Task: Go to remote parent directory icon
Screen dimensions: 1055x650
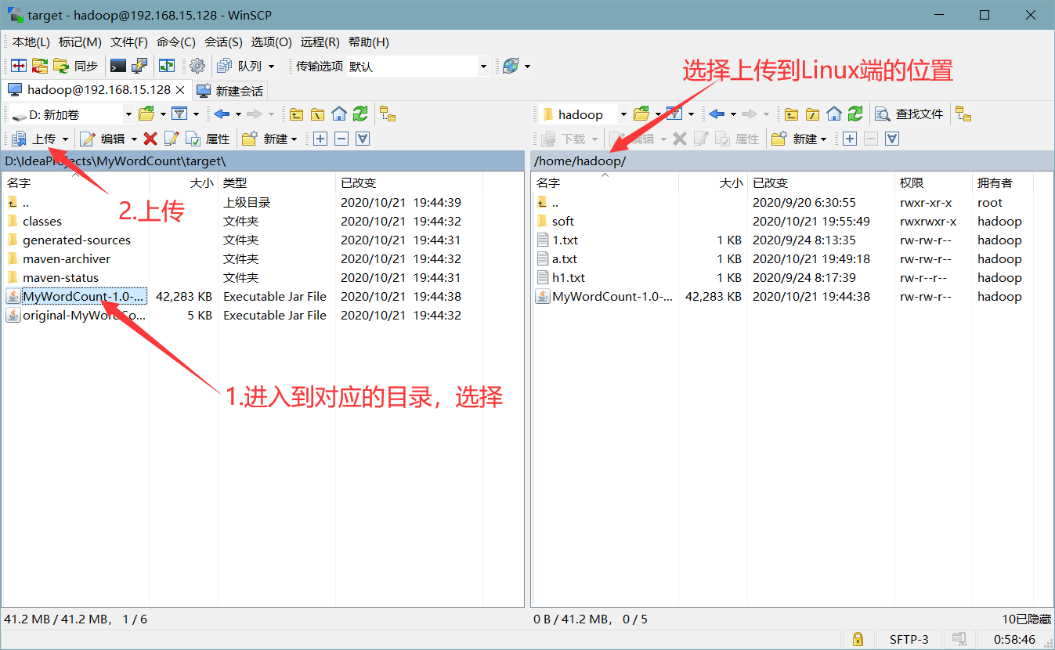Action: [x=791, y=114]
